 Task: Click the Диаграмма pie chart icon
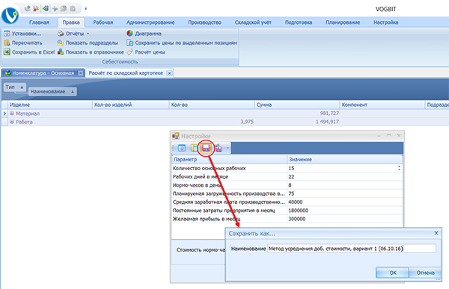[x=129, y=34]
